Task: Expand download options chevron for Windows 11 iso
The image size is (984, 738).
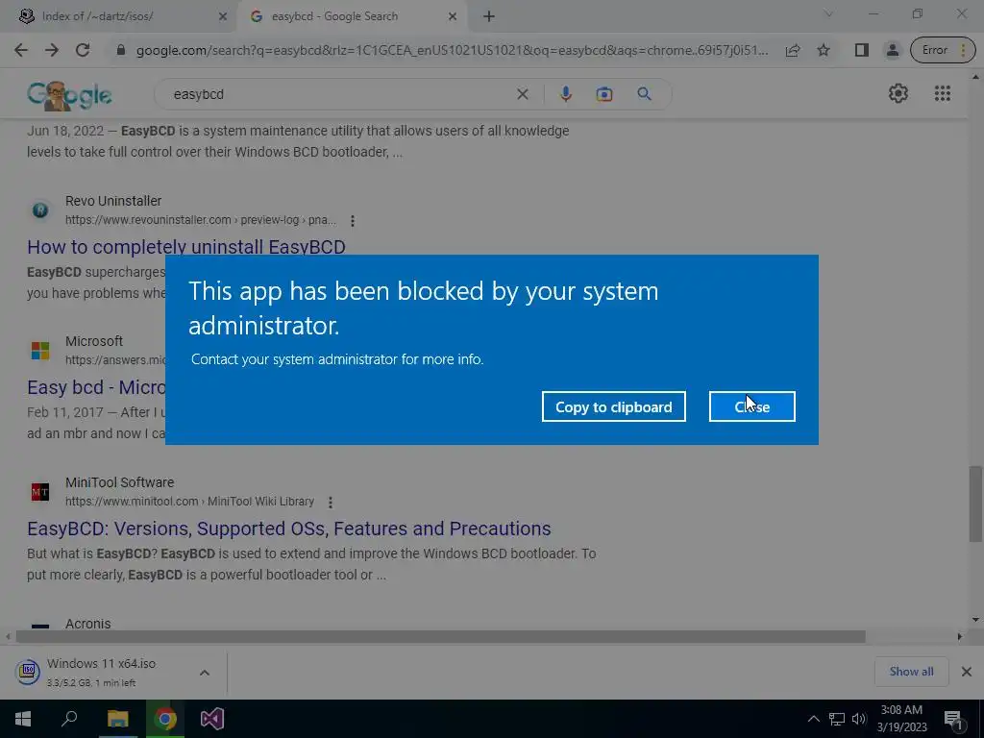Action: (205, 673)
